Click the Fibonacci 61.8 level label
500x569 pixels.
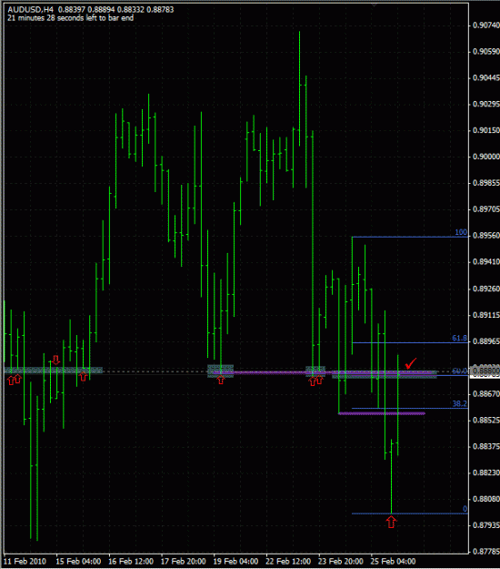click(x=459, y=338)
